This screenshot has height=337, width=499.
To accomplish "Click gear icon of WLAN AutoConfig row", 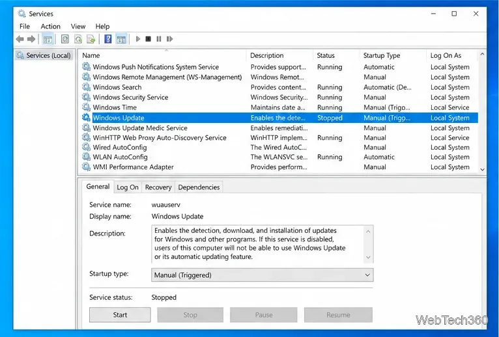I will [86, 157].
